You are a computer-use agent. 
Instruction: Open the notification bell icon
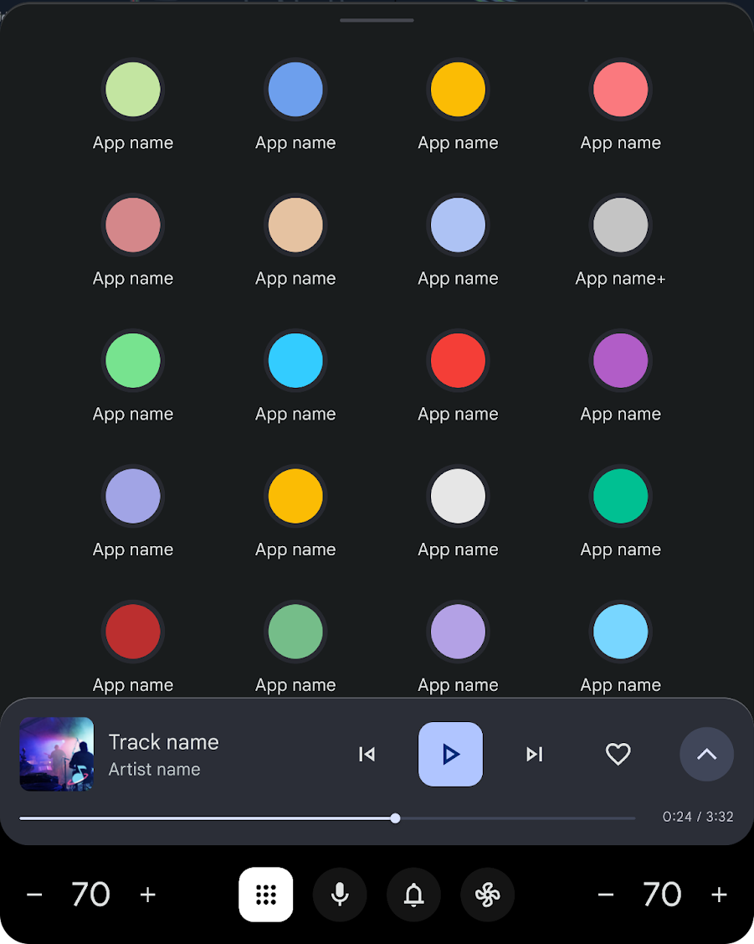click(x=413, y=894)
